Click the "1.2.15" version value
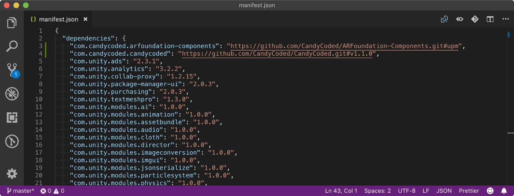The height and width of the screenshot is (196, 514). (182, 77)
